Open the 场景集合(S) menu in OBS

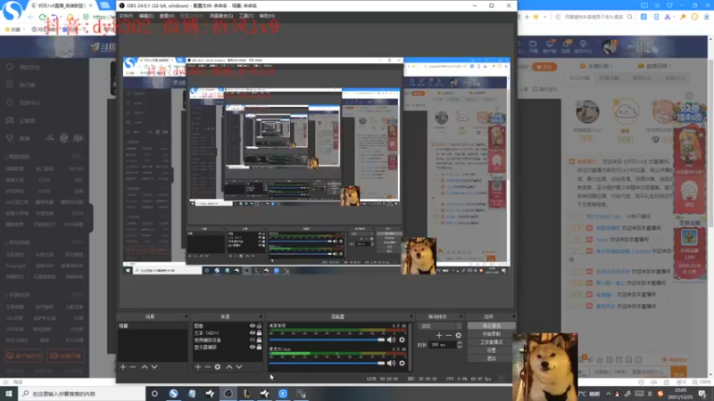(x=221, y=16)
